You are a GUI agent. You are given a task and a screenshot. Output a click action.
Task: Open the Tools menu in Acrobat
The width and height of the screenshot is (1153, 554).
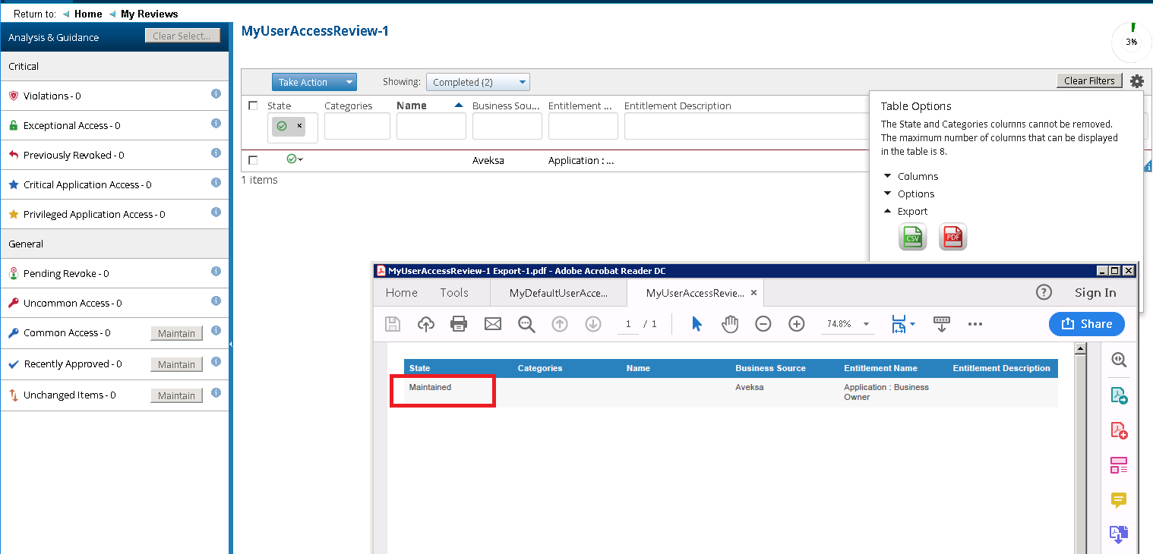coord(453,292)
